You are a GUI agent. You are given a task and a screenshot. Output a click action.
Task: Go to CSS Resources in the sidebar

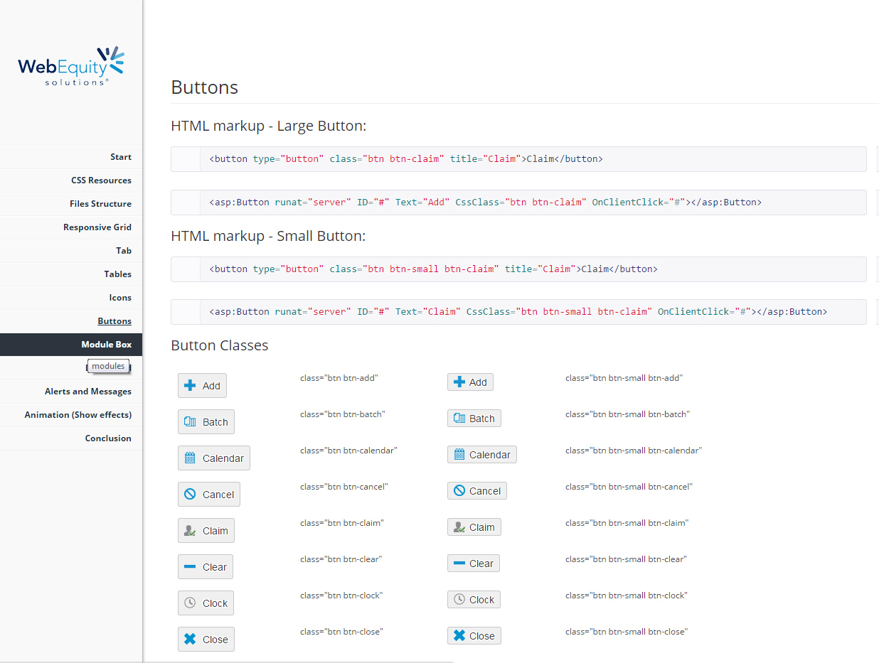(101, 180)
